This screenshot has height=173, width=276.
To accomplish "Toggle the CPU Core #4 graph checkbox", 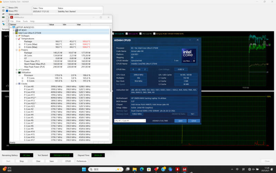I will pyautogui.click(x=141, y=34).
